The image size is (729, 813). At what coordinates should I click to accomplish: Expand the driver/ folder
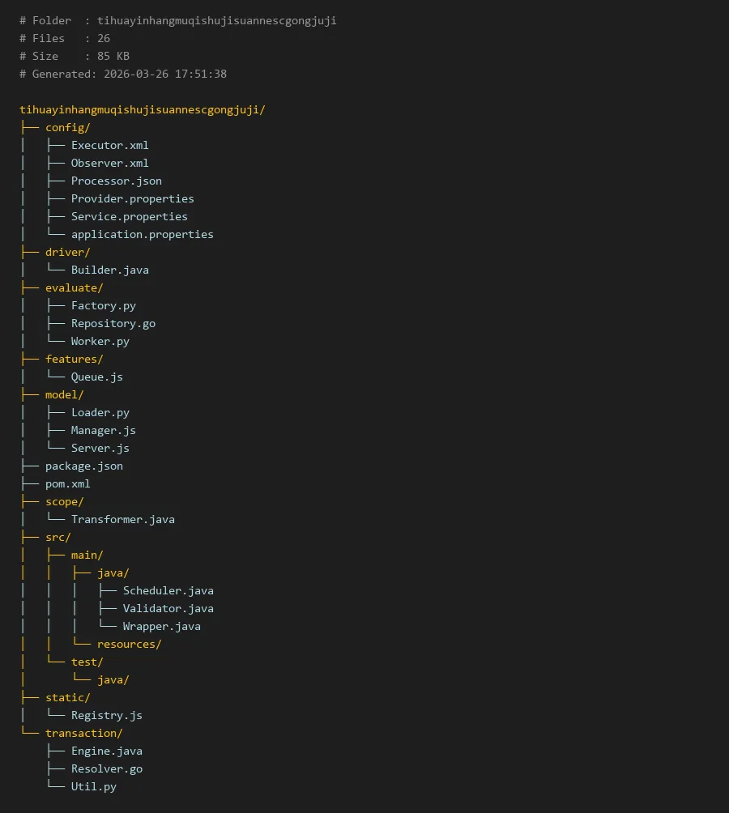[x=67, y=253]
